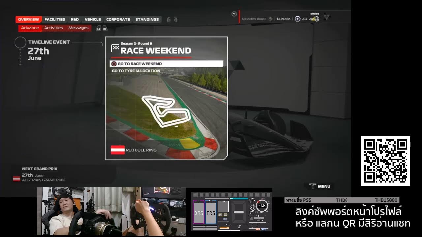
Task: Click the THB15000 goal amount
Action: click(386, 200)
